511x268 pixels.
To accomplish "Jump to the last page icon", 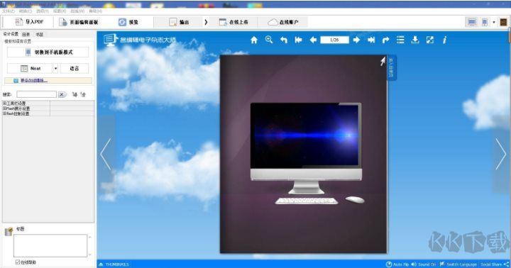I will 371,40.
